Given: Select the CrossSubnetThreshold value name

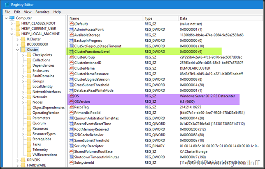Looking at the screenshot, I should click(x=92, y=85).
